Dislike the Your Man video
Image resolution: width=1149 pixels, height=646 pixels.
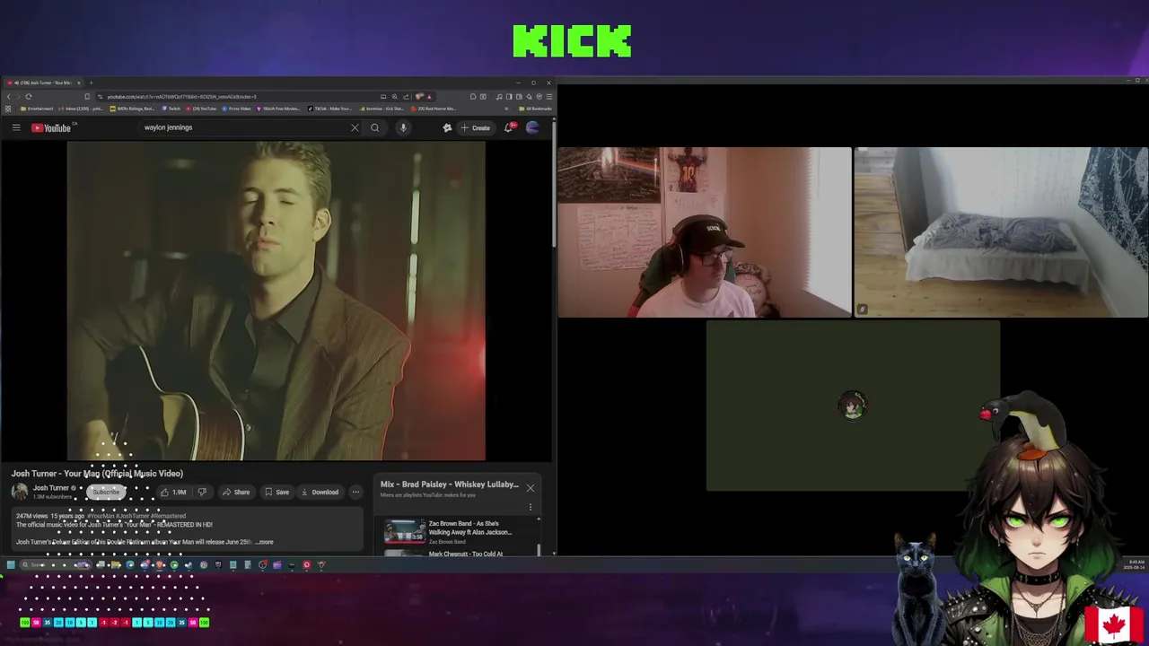(x=202, y=492)
